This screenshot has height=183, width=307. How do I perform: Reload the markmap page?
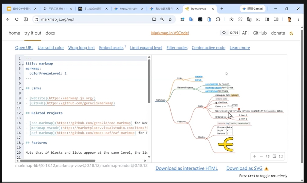(x=17, y=19)
